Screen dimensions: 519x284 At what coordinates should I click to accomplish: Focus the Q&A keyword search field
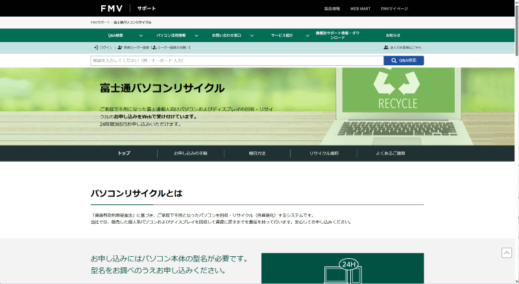click(x=237, y=61)
